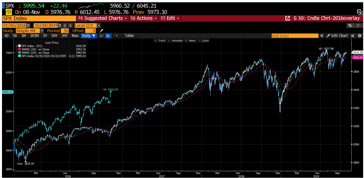Click the SMAVG (50) magenta color swatch
The height and width of the screenshot is (178, 364).
[x=19, y=49]
